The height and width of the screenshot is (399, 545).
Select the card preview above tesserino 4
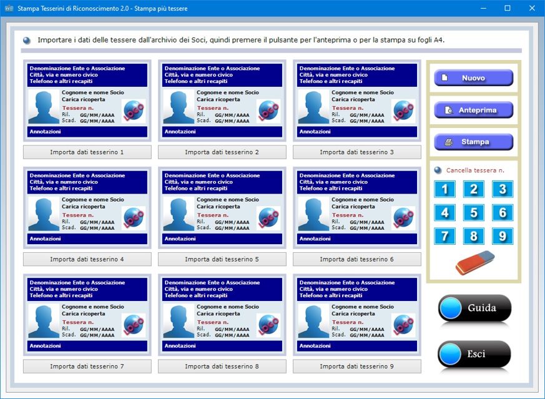coord(87,208)
